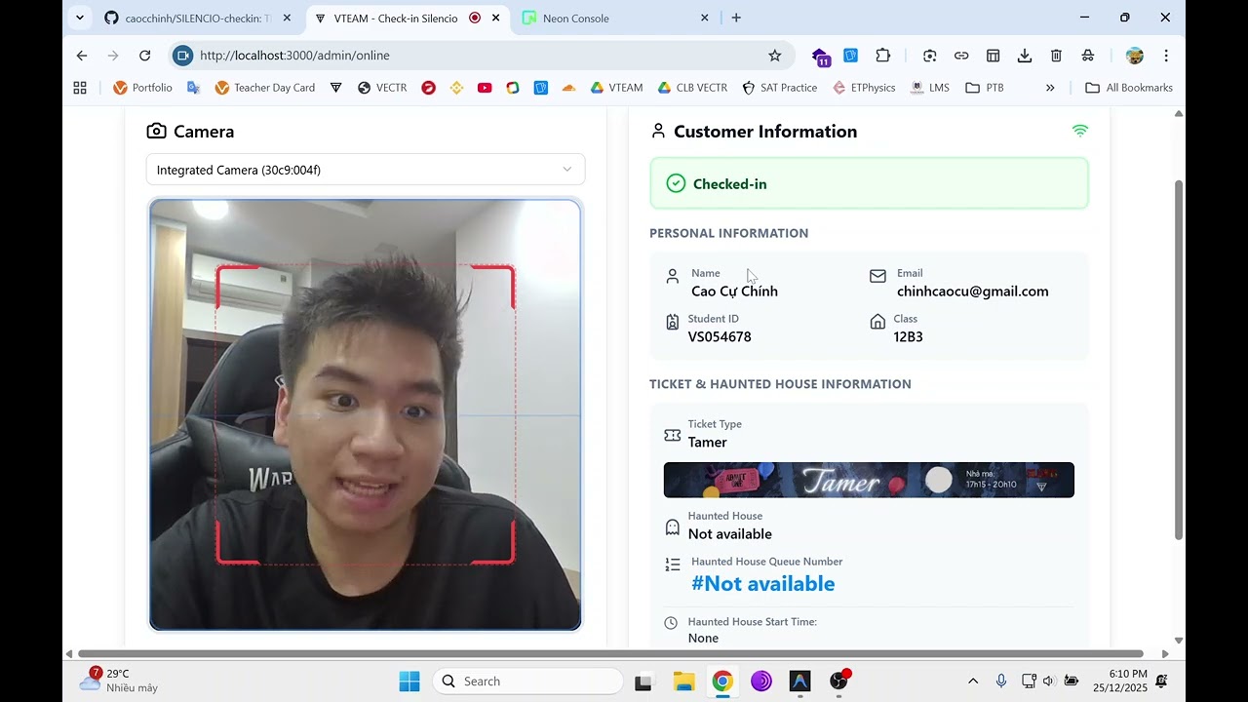The width and height of the screenshot is (1248, 702).
Task: Go back to the previous page
Action: (82, 56)
